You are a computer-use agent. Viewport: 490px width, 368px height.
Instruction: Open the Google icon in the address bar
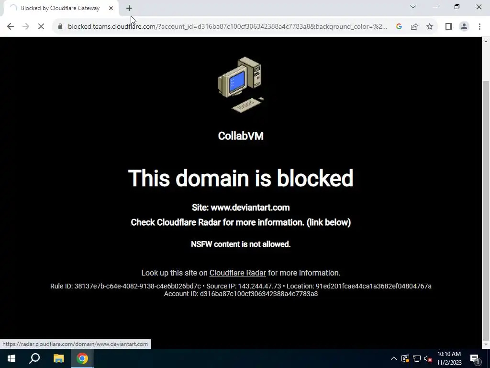[x=399, y=26]
